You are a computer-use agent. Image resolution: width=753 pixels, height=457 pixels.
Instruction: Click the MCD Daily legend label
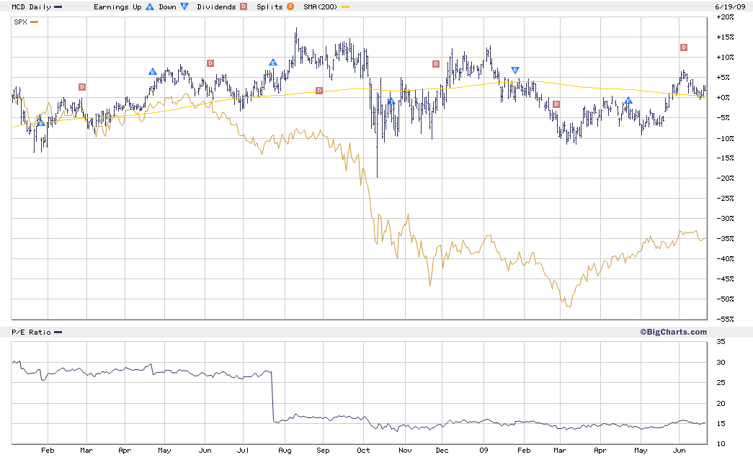(x=31, y=6)
